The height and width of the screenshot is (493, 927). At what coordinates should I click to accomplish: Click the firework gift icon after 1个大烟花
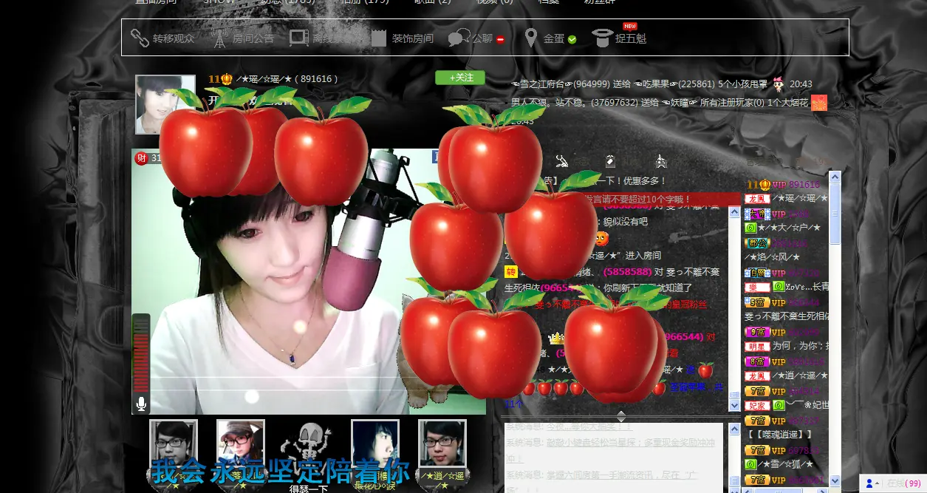point(818,103)
